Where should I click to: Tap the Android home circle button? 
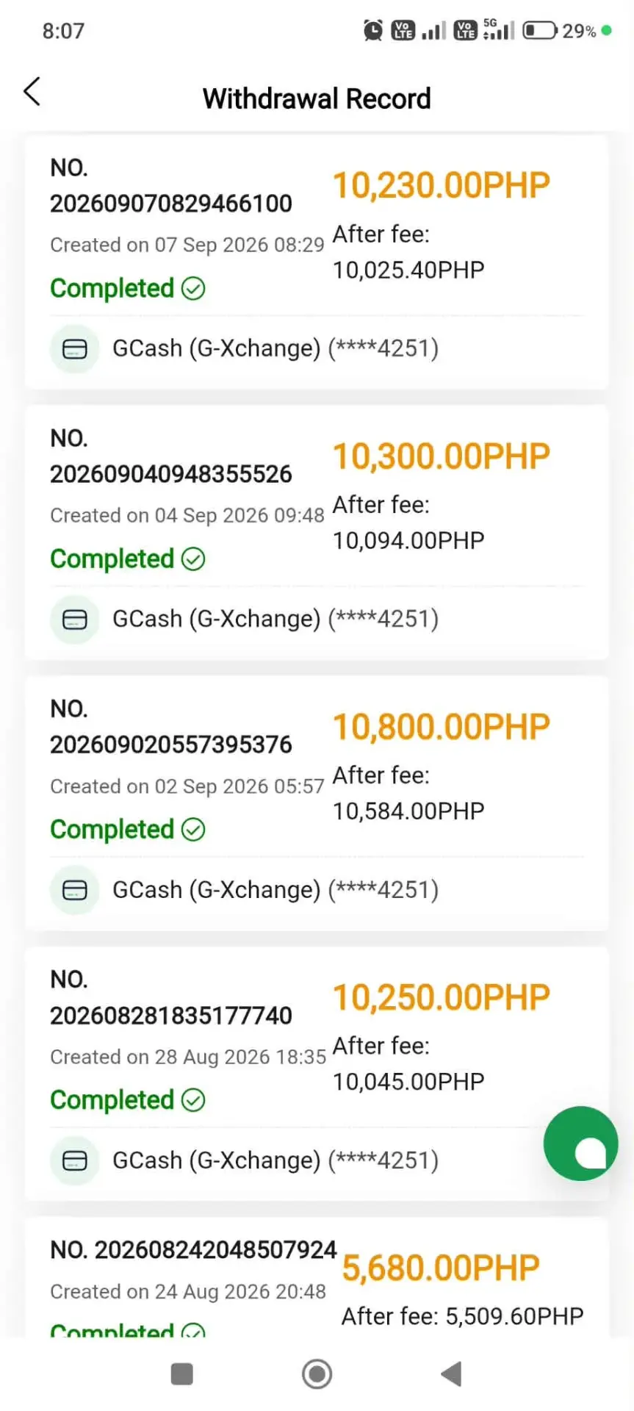[317, 1374]
